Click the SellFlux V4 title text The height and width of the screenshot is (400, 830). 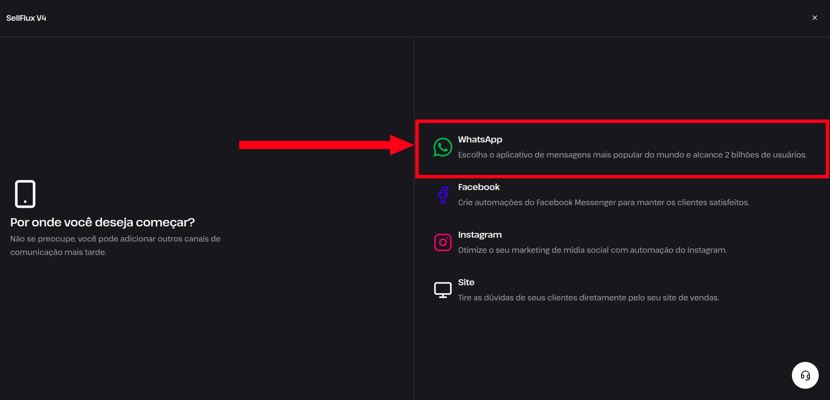[26, 18]
